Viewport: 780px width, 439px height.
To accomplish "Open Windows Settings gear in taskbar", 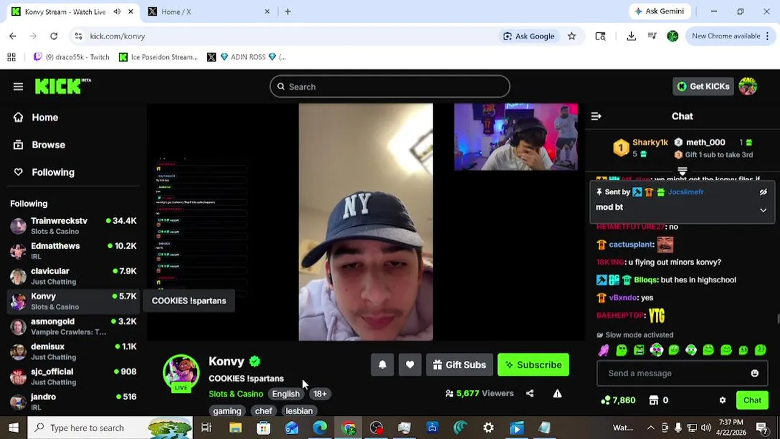I will [488, 428].
